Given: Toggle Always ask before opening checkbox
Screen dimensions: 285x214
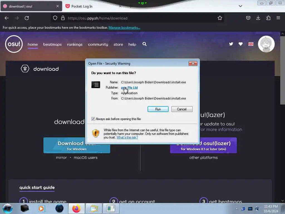Looking at the screenshot, I should pyautogui.click(x=93, y=119).
